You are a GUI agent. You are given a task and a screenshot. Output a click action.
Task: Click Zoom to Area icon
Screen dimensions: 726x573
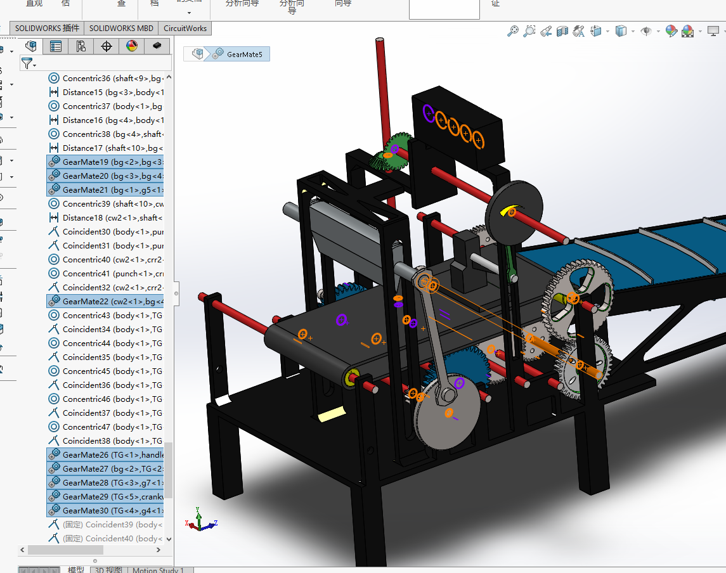coord(529,31)
